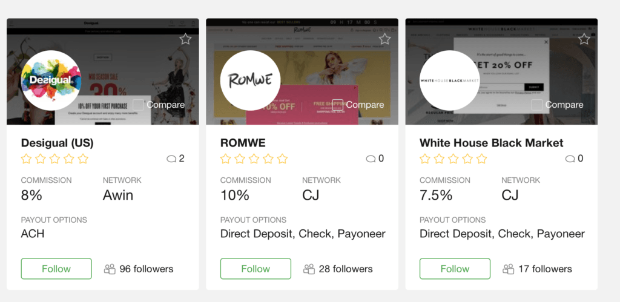Click the round ROMWE logo
Viewport: 620px width, 302px height.
tap(250, 80)
